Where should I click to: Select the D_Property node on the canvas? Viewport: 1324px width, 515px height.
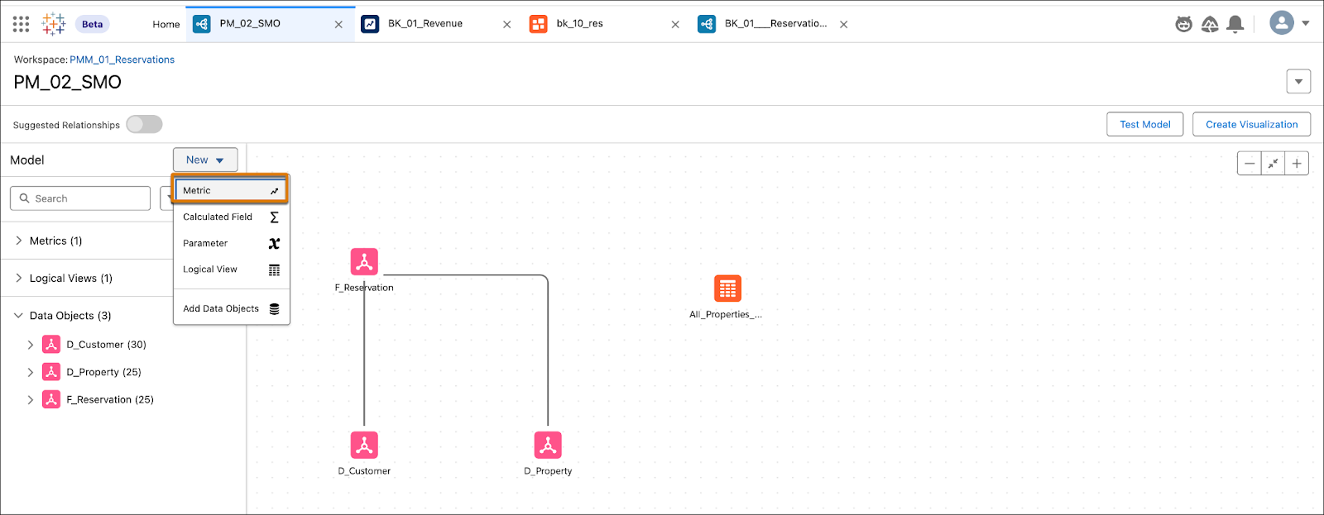click(x=548, y=445)
